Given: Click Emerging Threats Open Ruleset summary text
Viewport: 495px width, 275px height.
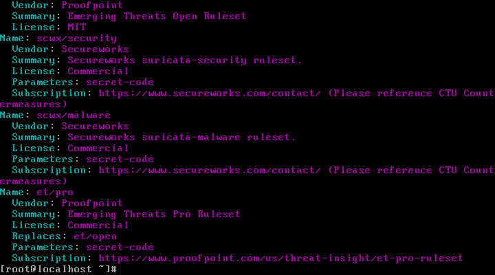Looking at the screenshot, I should pyautogui.click(x=157, y=16).
